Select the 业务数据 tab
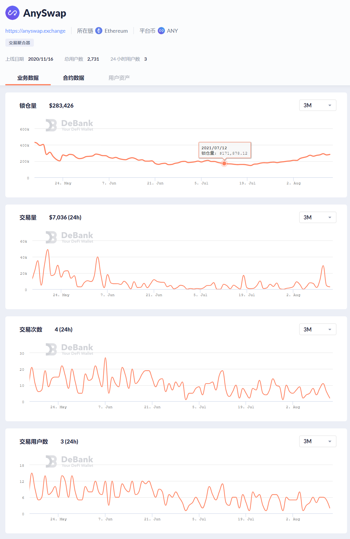Screen dimensions: 350x539 pyautogui.click(x=28, y=78)
